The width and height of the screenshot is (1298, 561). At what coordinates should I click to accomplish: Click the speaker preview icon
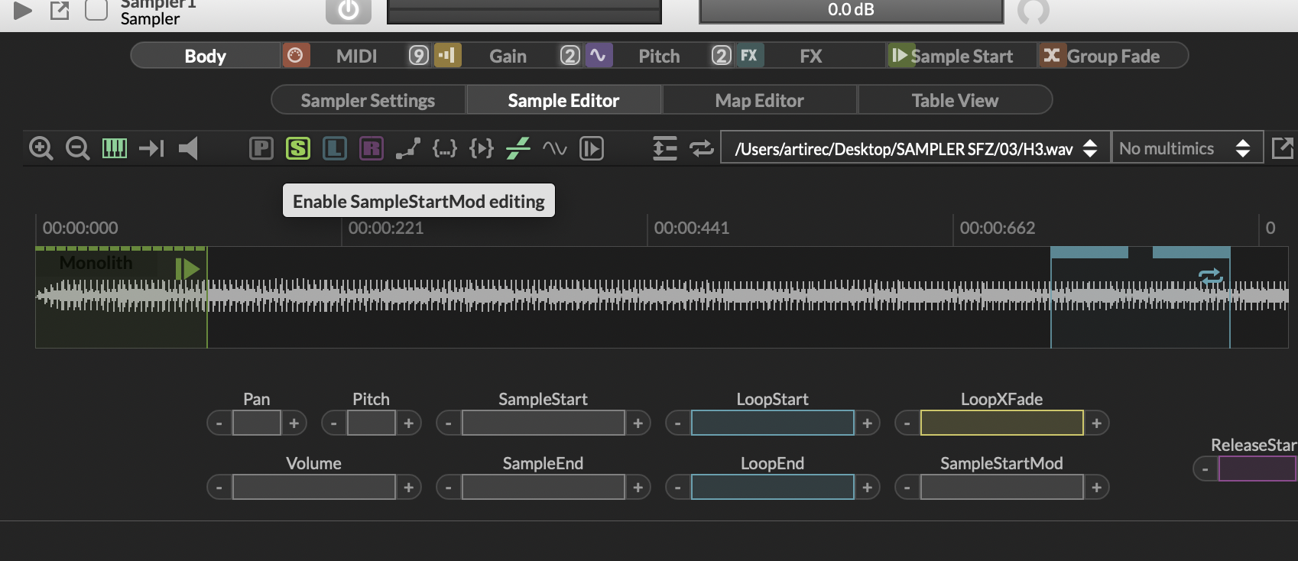(188, 148)
